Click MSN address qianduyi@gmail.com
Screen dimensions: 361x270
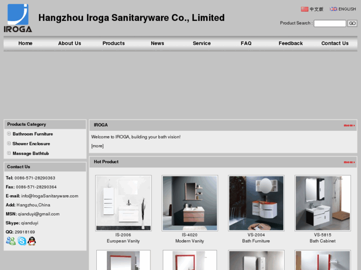pyautogui.click(x=39, y=214)
